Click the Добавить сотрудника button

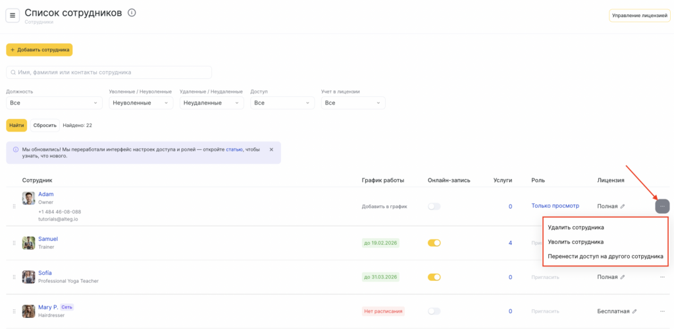pyautogui.click(x=39, y=49)
